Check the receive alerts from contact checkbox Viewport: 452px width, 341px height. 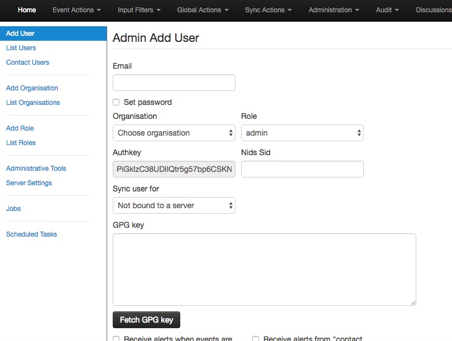[x=256, y=338]
